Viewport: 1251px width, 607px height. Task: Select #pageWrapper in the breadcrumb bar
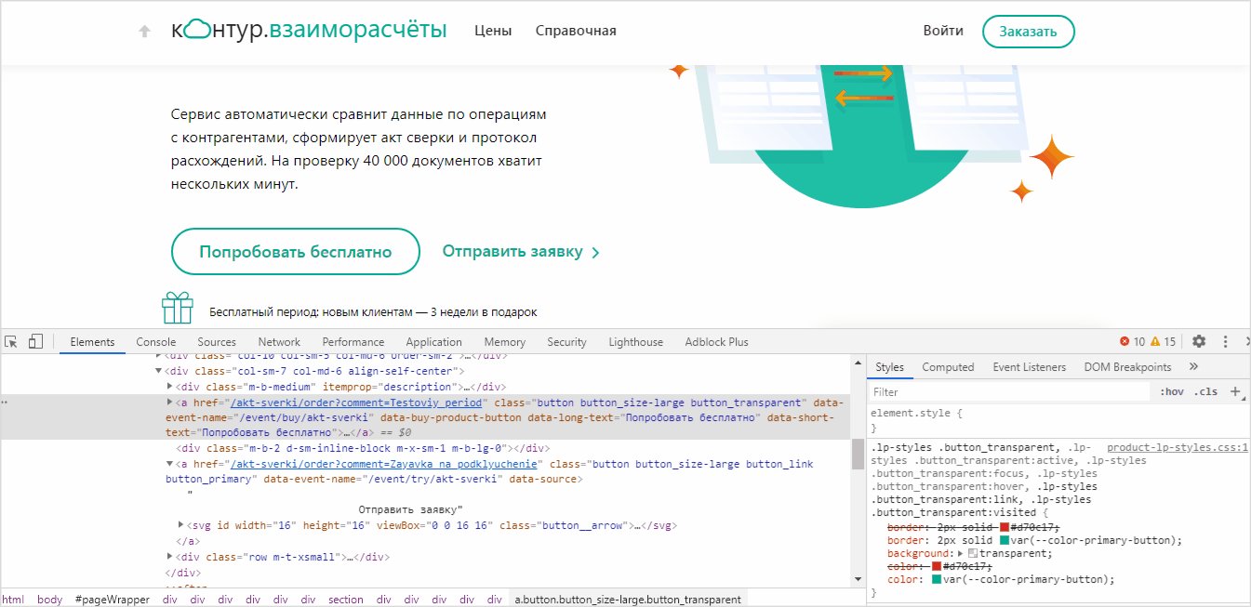[113, 600]
